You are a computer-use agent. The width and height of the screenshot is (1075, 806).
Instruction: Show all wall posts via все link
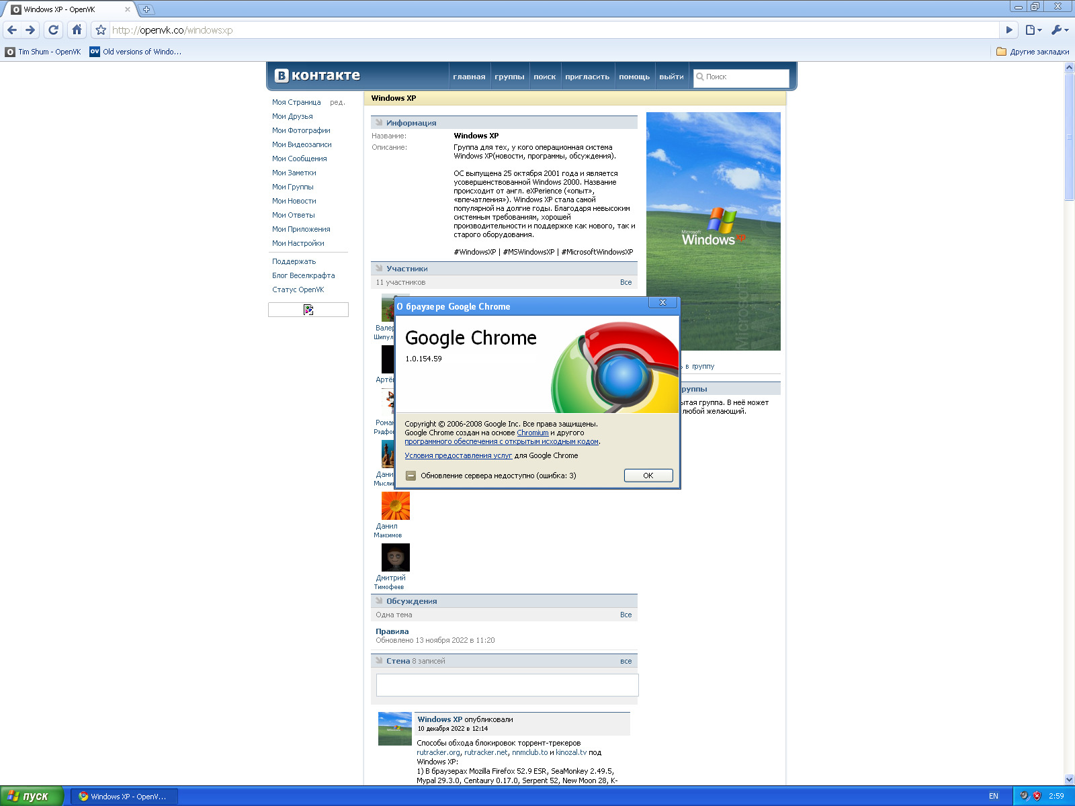pos(626,661)
